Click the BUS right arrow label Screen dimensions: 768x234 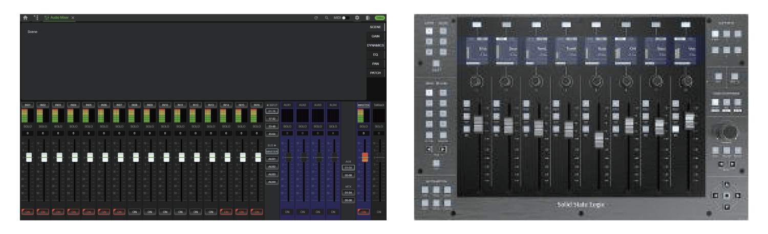[x=272, y=145]
